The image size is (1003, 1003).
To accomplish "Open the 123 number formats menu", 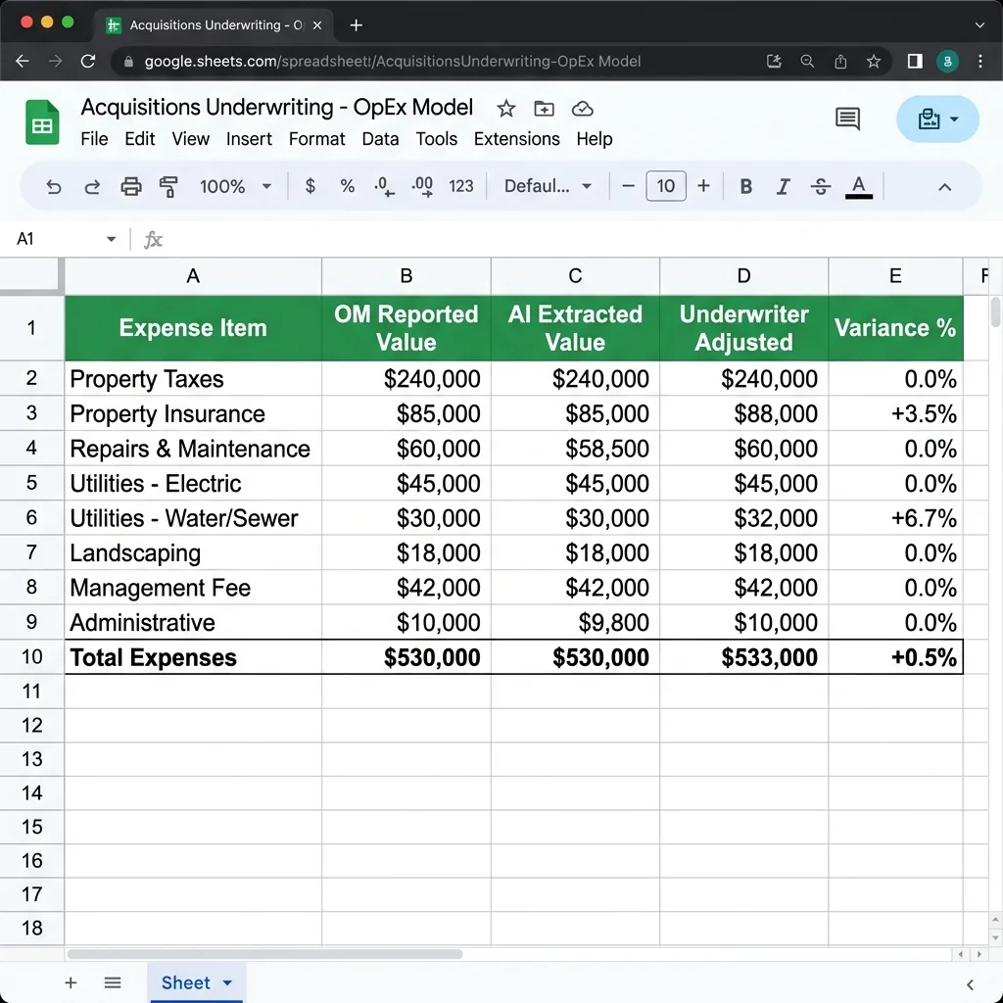I will pos(460,186).
